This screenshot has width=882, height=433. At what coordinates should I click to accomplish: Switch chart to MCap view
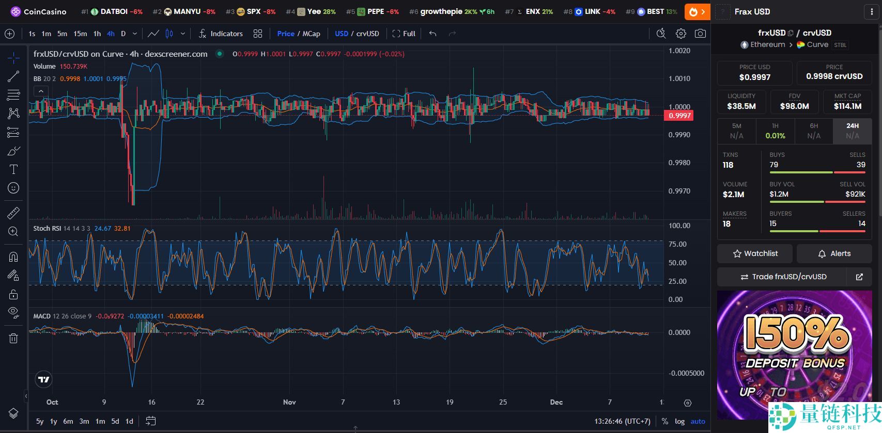coord(311,34)
